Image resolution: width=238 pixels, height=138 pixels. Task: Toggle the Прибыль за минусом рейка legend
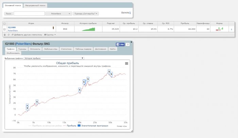click(45, 125)
